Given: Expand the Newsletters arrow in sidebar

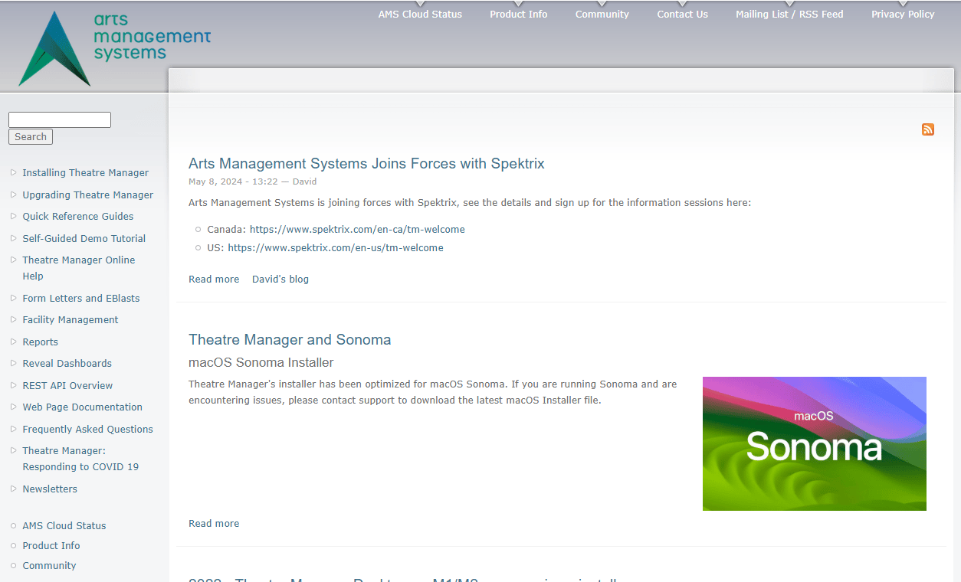Looking at the screenshot, I should pyautogui.click(x=14, y=489).
